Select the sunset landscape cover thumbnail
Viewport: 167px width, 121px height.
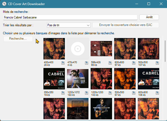coord(78,109)
